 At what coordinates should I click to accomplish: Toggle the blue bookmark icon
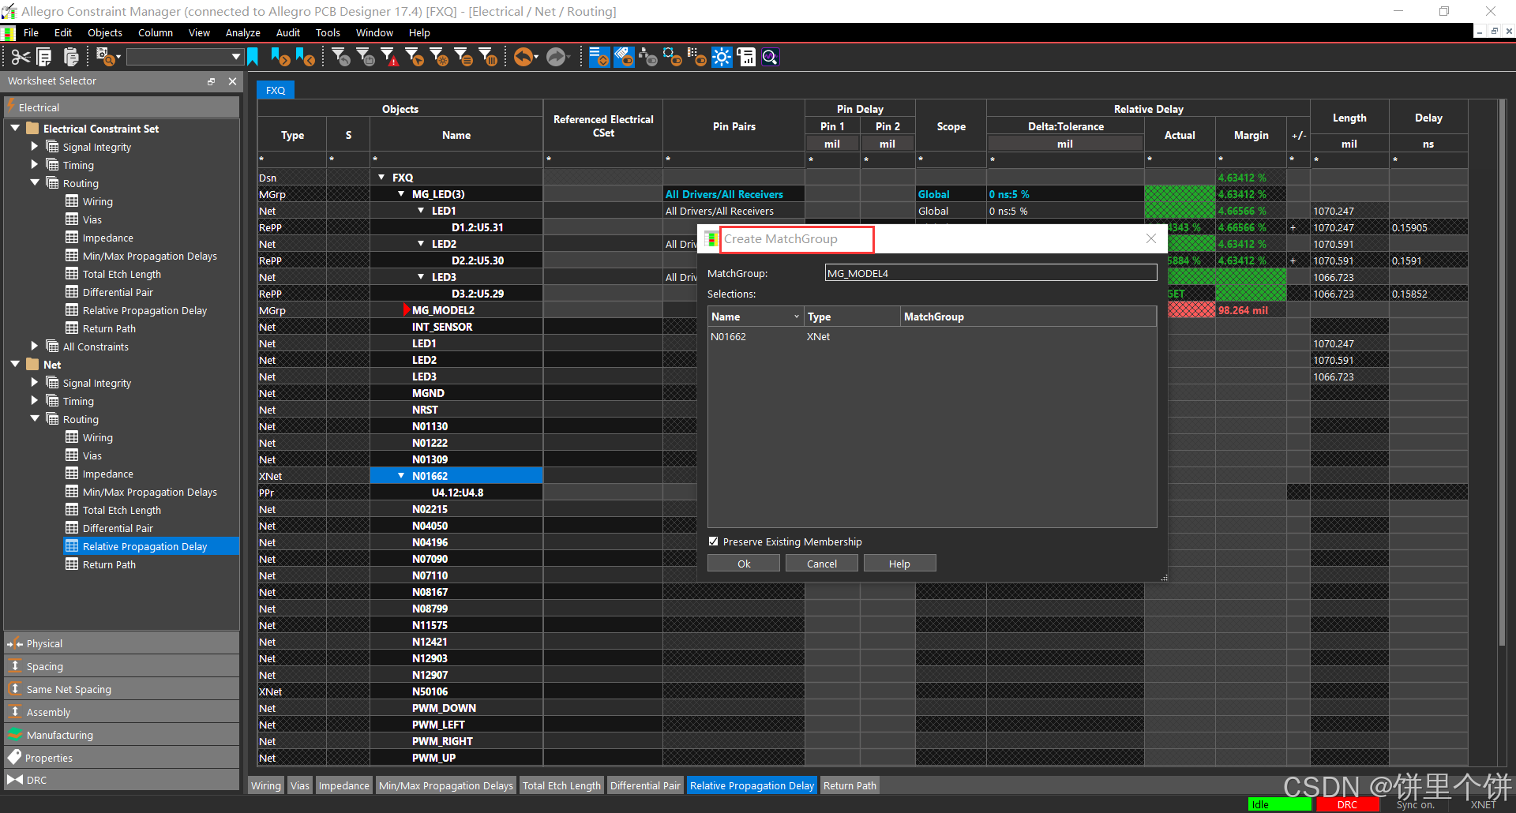(253, 57)
